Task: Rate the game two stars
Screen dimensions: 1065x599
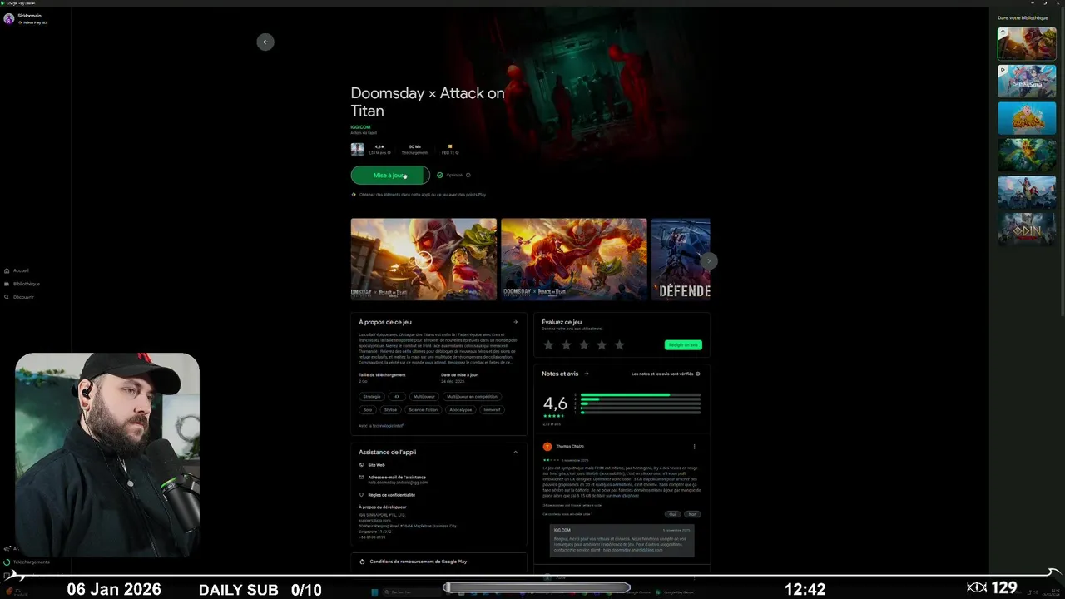Action: point(566,344)
